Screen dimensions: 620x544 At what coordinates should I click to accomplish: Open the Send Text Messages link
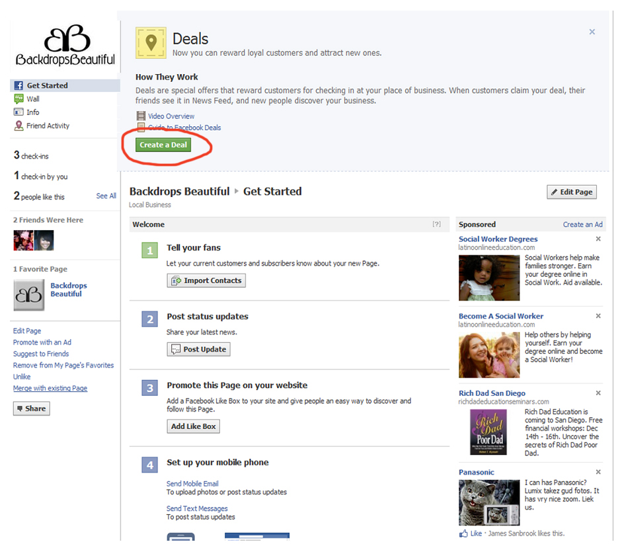[197, 508]
